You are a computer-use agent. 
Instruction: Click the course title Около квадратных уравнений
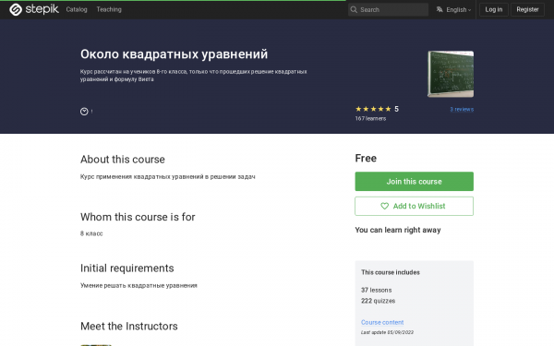[x=174, y=54]
